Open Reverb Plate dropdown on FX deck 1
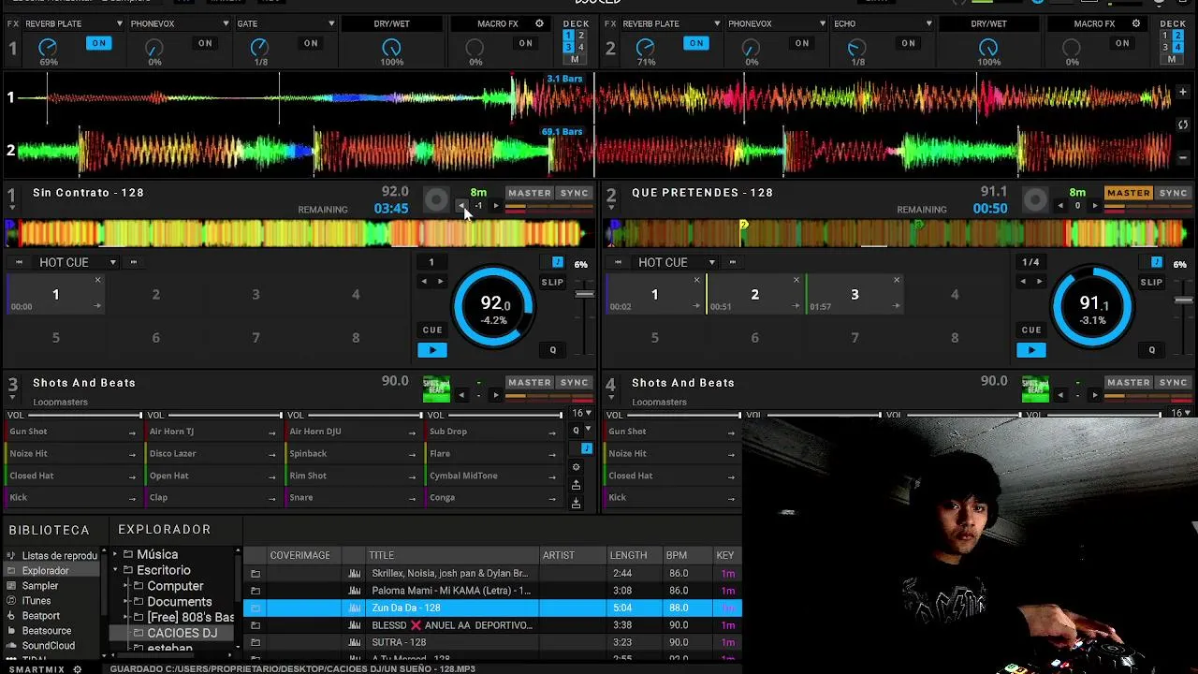This screenshot has width=1198, height=674. pyautogui.click(x=119, y=23)
